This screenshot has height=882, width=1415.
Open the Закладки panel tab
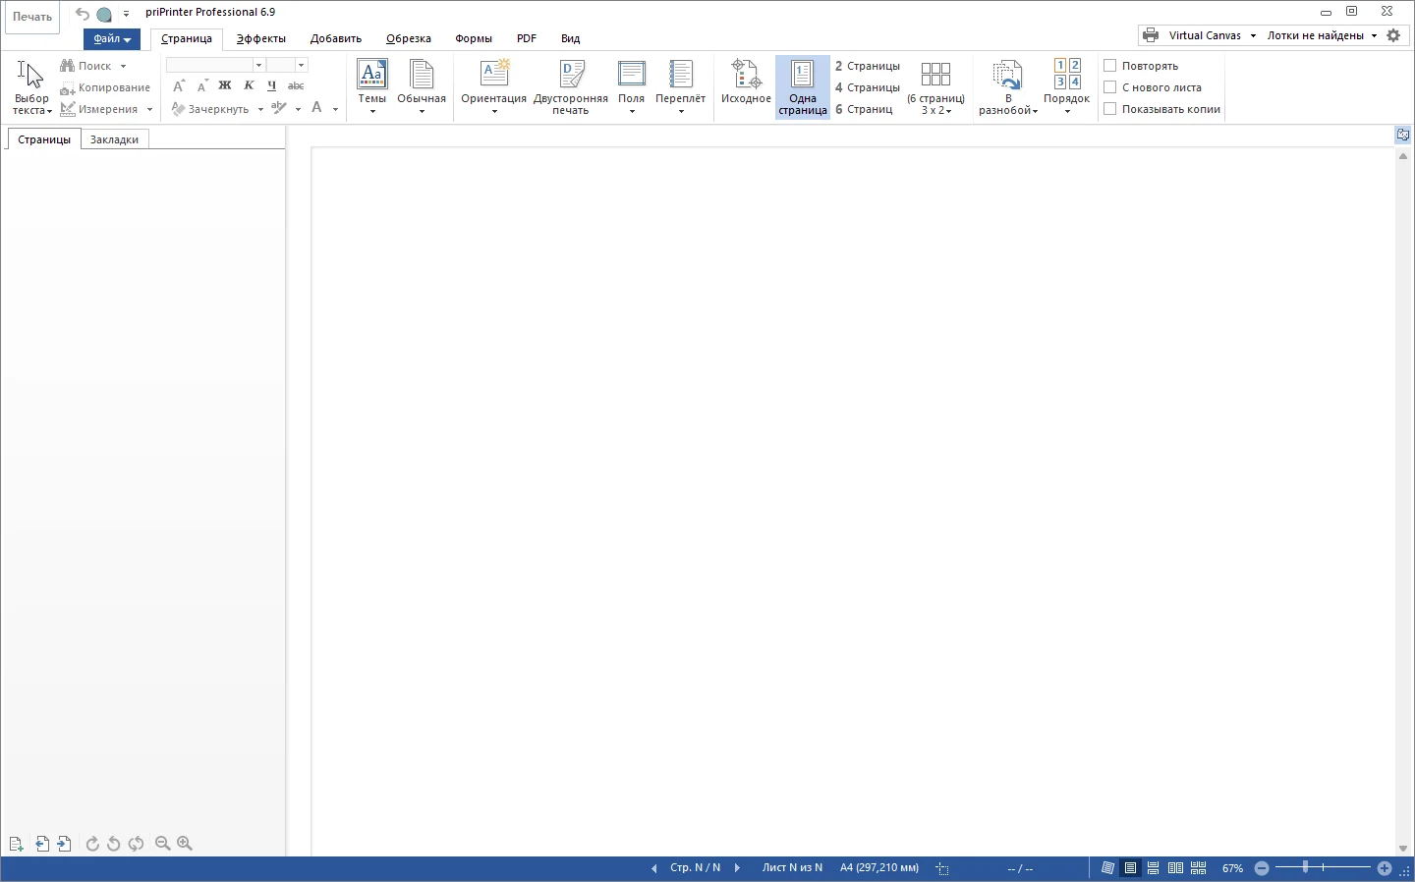(x=114, y=139)
